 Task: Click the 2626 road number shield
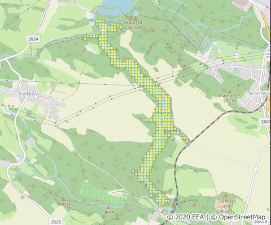point(56,222)
